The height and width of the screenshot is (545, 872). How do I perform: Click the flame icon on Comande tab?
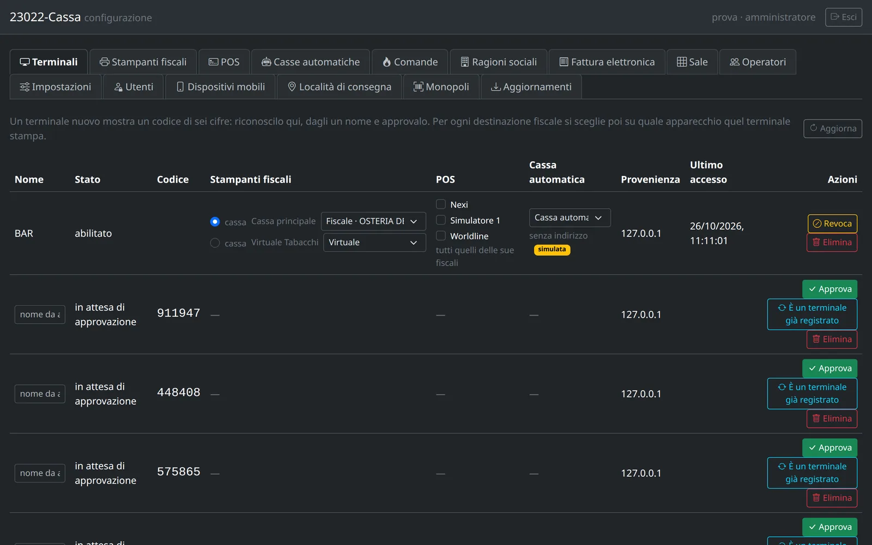coord(387,62)
